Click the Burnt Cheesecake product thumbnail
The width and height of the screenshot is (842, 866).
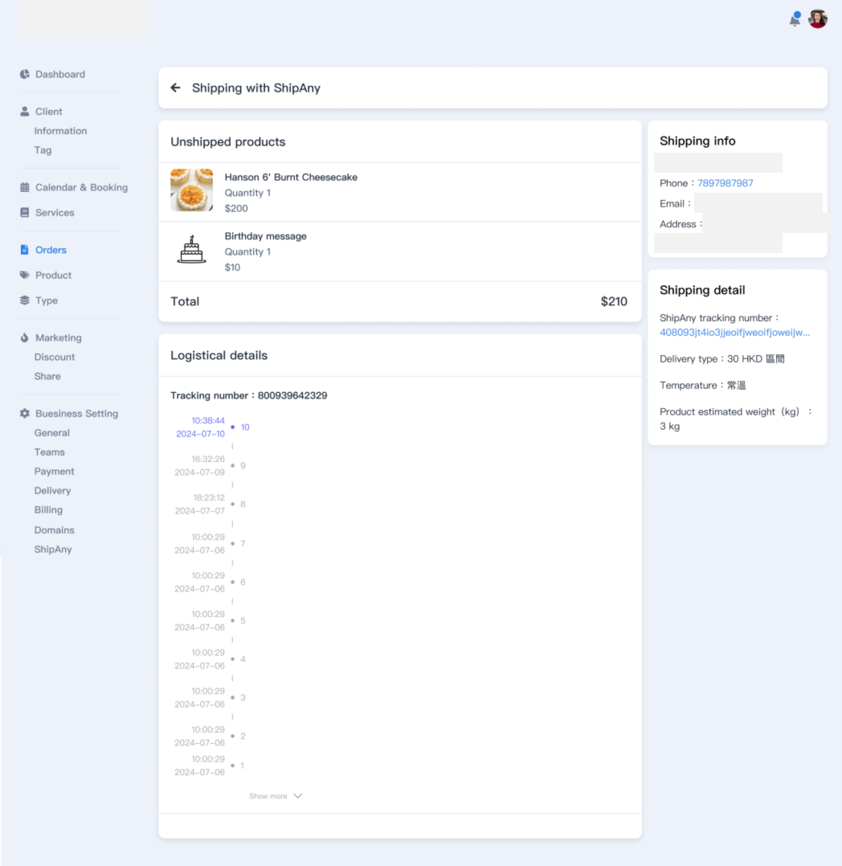[192, 190]
